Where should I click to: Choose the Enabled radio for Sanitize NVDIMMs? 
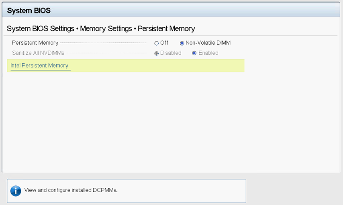click(194, 53)
